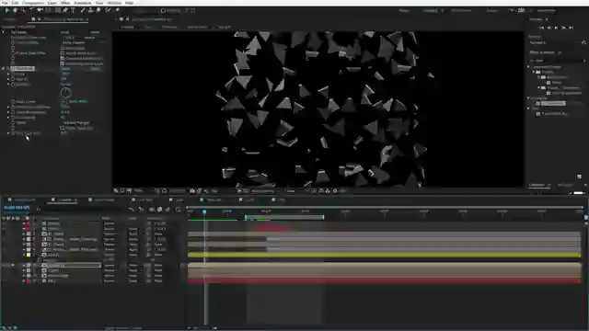Click the composition mini-flowchart icon in timeline
The image size is (589, 331).
pos(131,210)
